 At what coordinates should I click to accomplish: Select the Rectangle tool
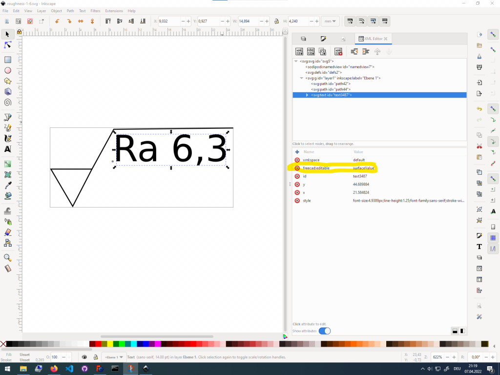8,60
